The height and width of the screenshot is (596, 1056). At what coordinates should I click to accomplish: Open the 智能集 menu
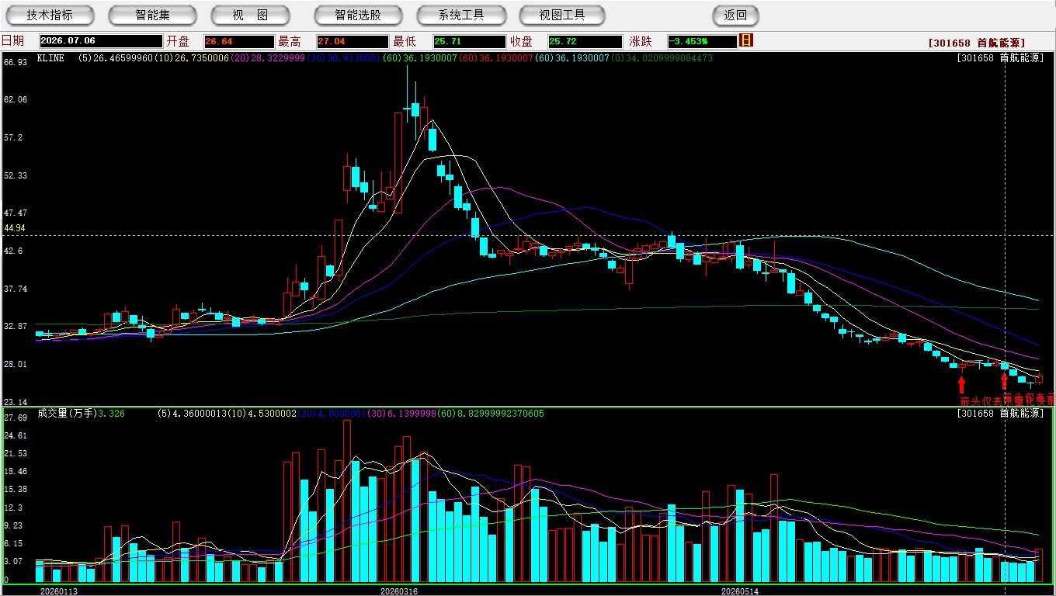coord(153,16)
